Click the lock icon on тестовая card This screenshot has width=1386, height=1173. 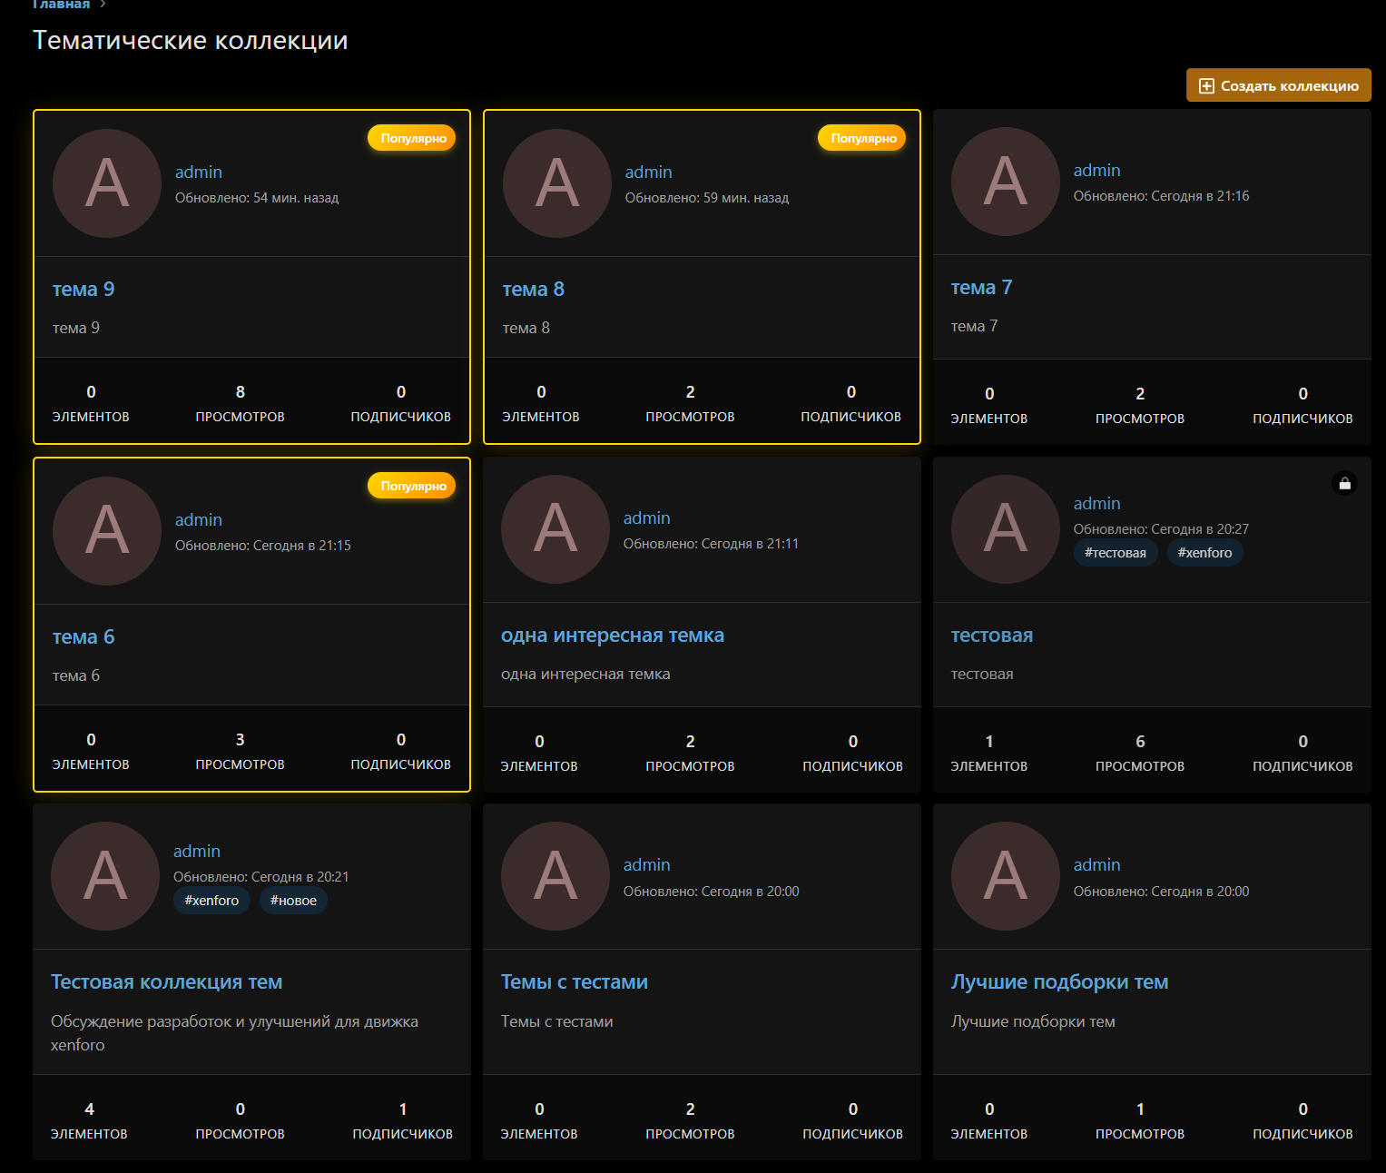pyautogui.click(x=1344, y=484)
